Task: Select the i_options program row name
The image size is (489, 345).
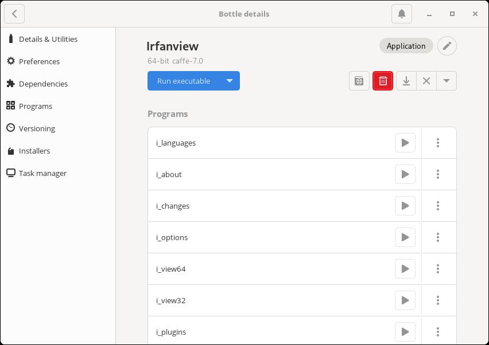Action: (x=172, y=238)
